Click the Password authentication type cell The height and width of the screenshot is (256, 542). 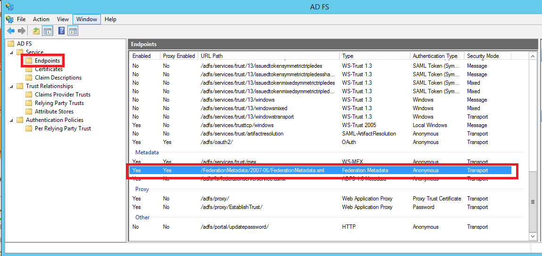tap(424, 207)
